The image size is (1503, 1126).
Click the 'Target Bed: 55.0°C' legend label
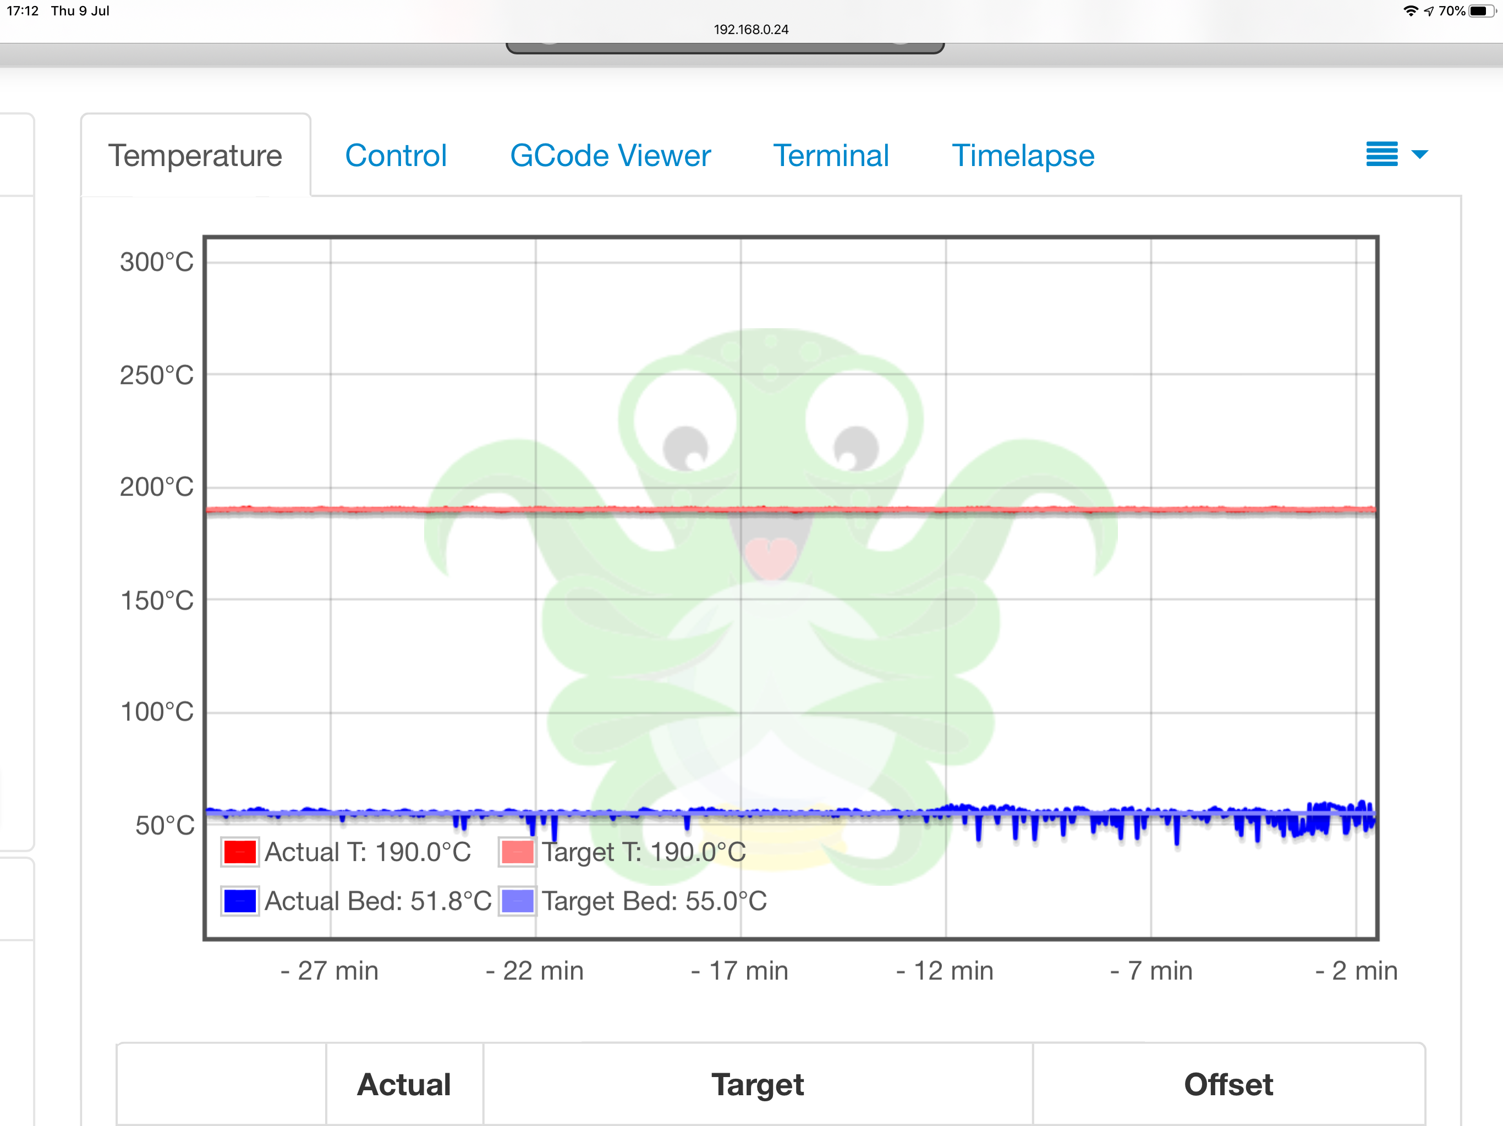pyautogui.click(x=654, y=901)
